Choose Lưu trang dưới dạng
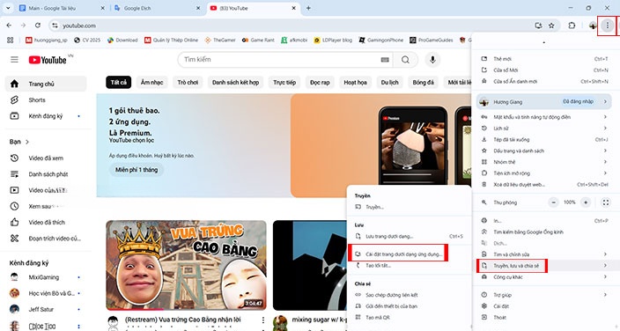 409,237
